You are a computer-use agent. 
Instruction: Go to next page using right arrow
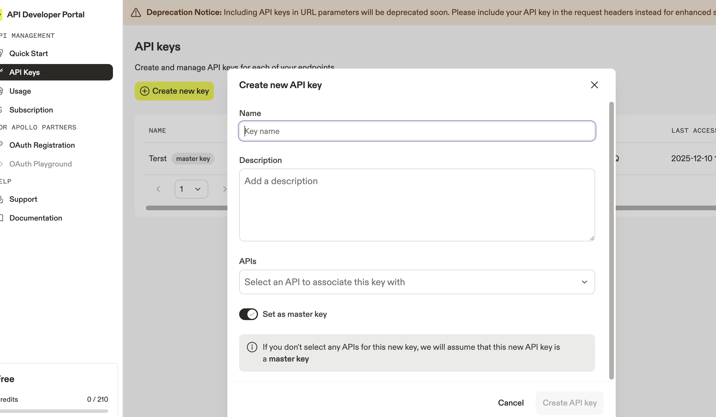(x=224, y=189)
